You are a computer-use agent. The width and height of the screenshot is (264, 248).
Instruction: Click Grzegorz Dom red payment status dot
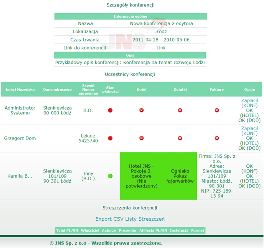click(x=110, y=138)
